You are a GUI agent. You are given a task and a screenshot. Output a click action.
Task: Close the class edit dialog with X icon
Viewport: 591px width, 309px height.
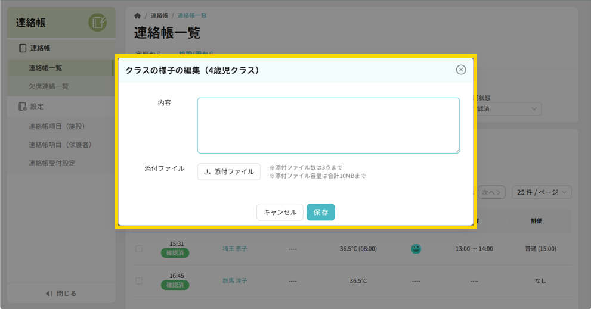click(460, 70)
